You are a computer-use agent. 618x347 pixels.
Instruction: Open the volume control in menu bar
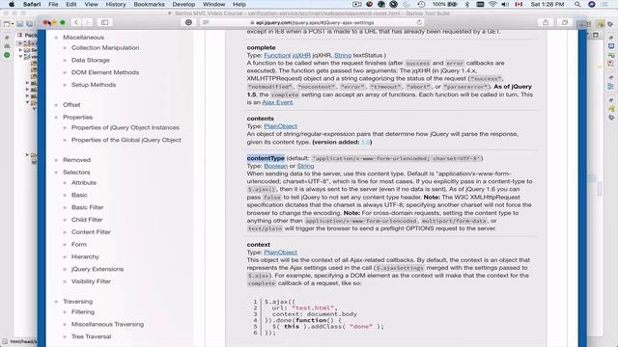pyautogui.click(x=505, y=4)
